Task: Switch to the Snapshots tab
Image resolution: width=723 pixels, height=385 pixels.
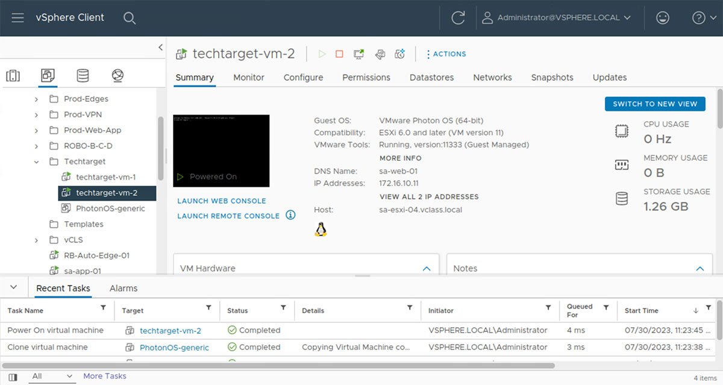Action: (x=552, y=77)
